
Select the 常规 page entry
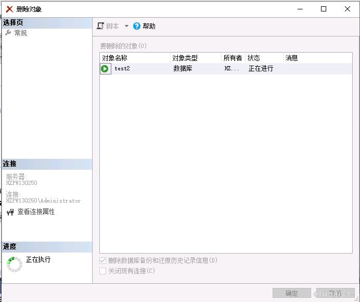click(x=20, y=33)
